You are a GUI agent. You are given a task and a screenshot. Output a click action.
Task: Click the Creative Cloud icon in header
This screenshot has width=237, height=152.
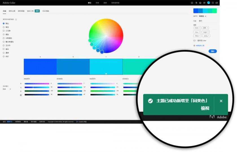[x=217, y=3]
